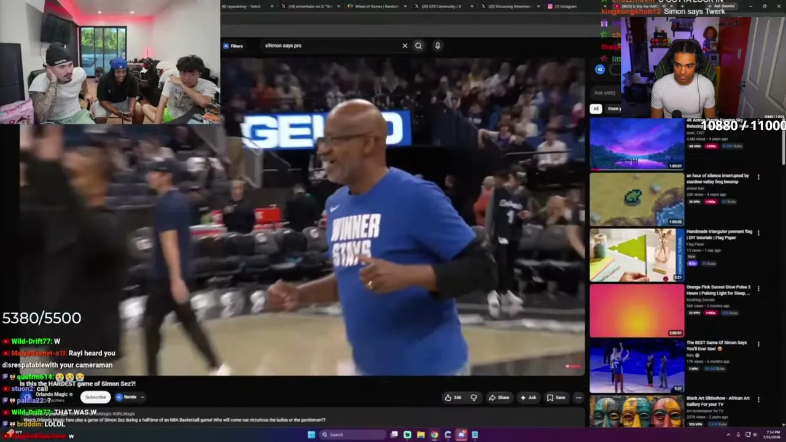Click the Windows taskbar Search box
Viewport: 786px width, 442px height.
[x=352, y=435]
